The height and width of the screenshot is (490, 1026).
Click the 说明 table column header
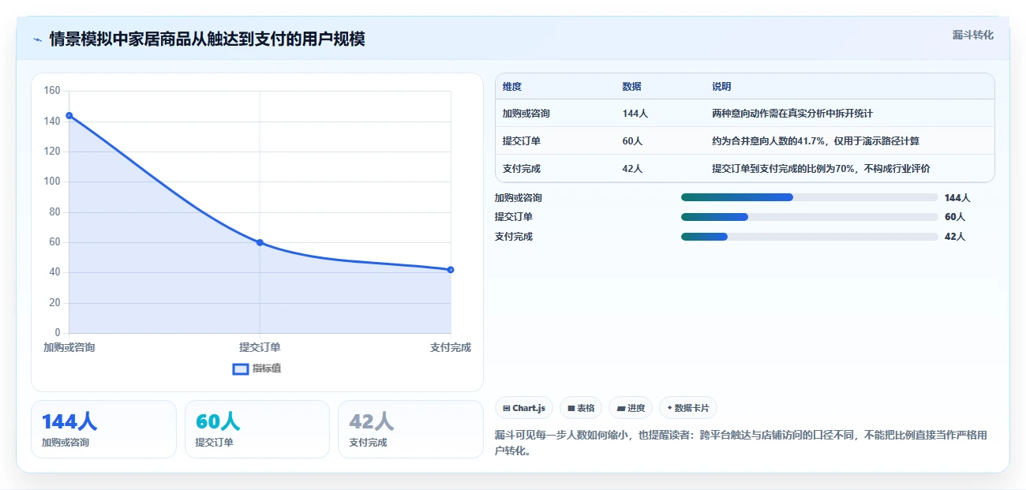[721, 86]
